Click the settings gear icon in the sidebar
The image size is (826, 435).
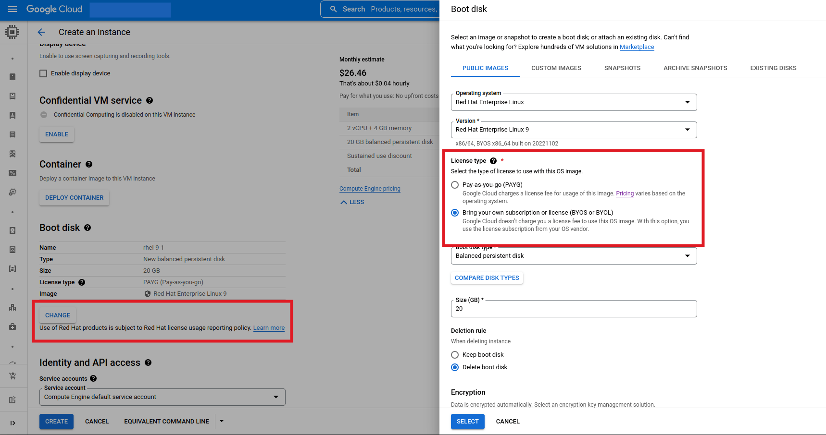pos(12,192)
